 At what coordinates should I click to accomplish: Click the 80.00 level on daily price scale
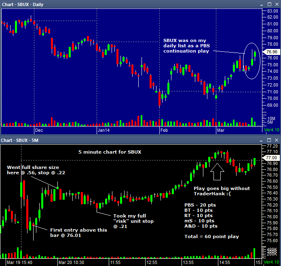pyautogui.click(x=273, y=31)
